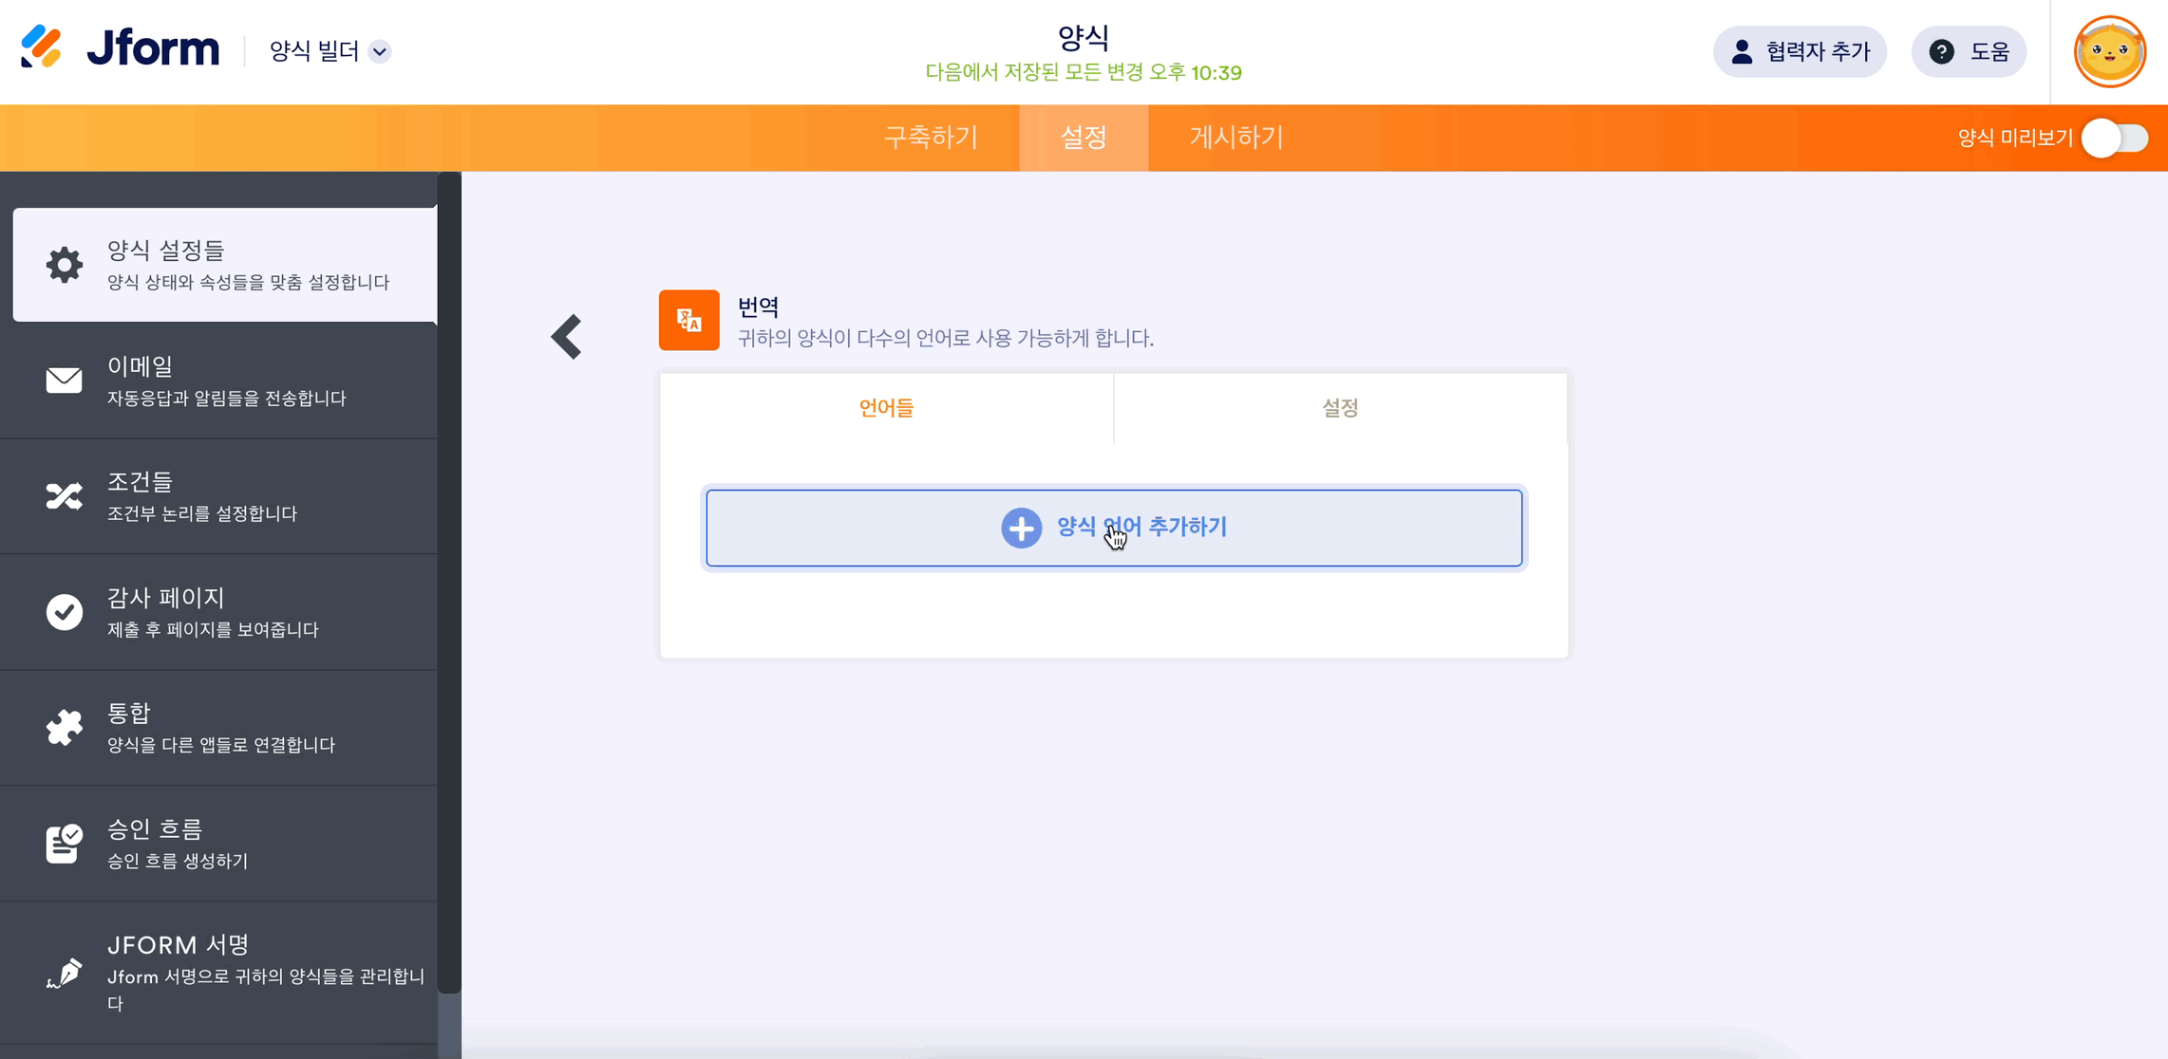The height and width of the screenshot is (1059, 2168).
Task: Open the user avatar profile menu
Action: coord(2109,51)
